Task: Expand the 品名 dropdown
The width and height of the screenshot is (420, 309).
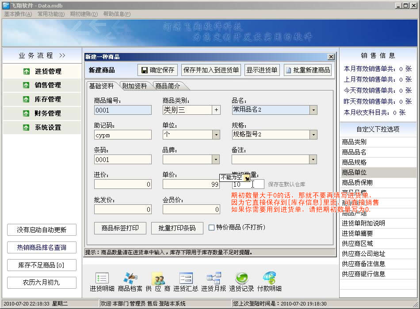Action: [x=313, y=110]
